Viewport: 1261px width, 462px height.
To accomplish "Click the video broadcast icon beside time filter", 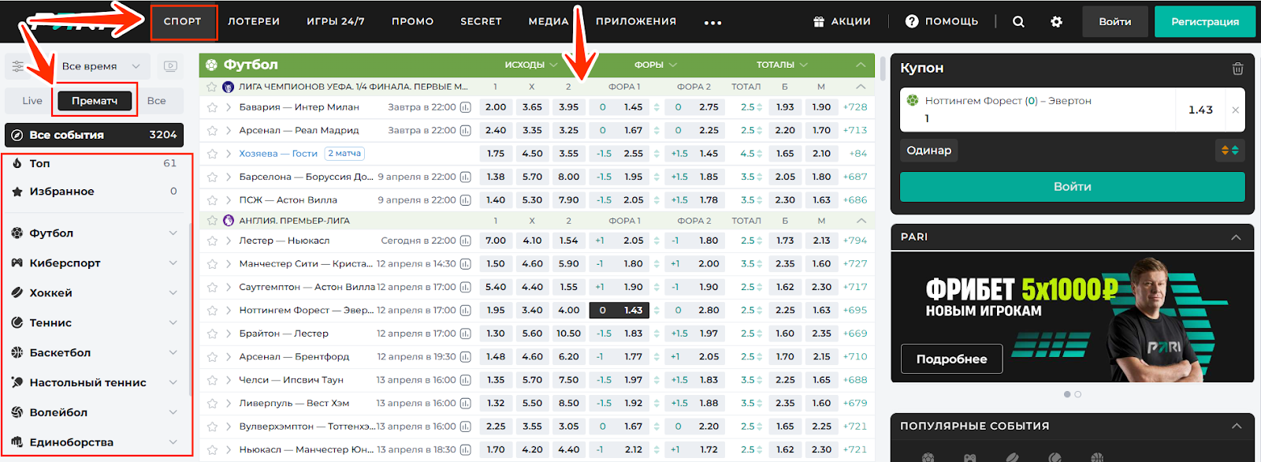I will coord(170,66).
